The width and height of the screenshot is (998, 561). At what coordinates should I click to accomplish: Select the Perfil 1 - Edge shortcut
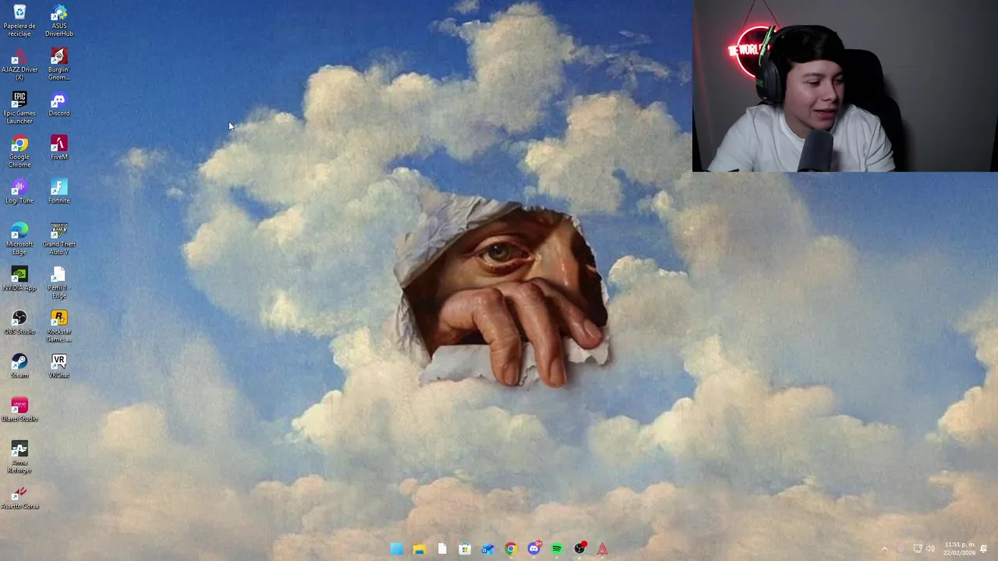(x=58, y=283)
